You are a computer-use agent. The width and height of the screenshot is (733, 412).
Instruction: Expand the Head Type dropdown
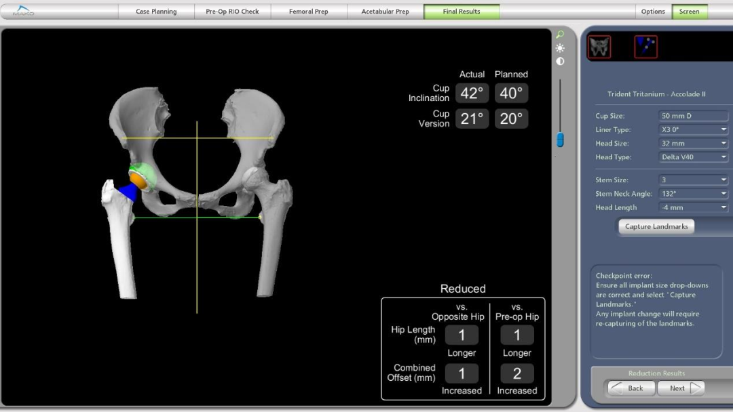[693, 157]
